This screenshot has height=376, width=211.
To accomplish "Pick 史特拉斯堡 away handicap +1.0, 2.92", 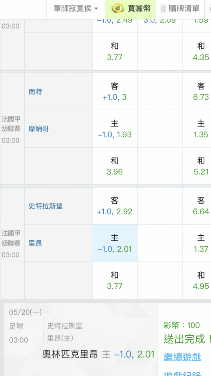I will [115, 206].
